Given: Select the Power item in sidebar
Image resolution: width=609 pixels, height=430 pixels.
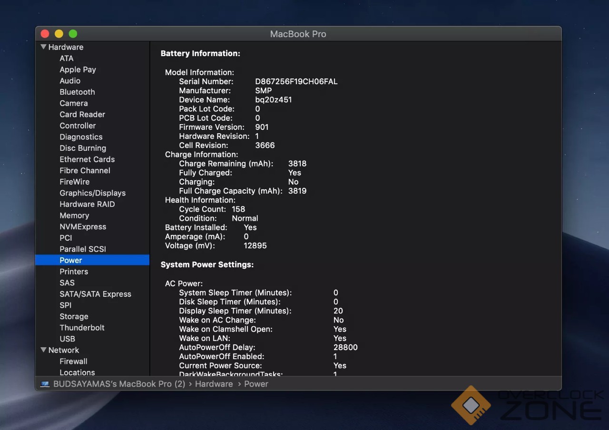Looking at the screenshot, I should pos(71,260).
